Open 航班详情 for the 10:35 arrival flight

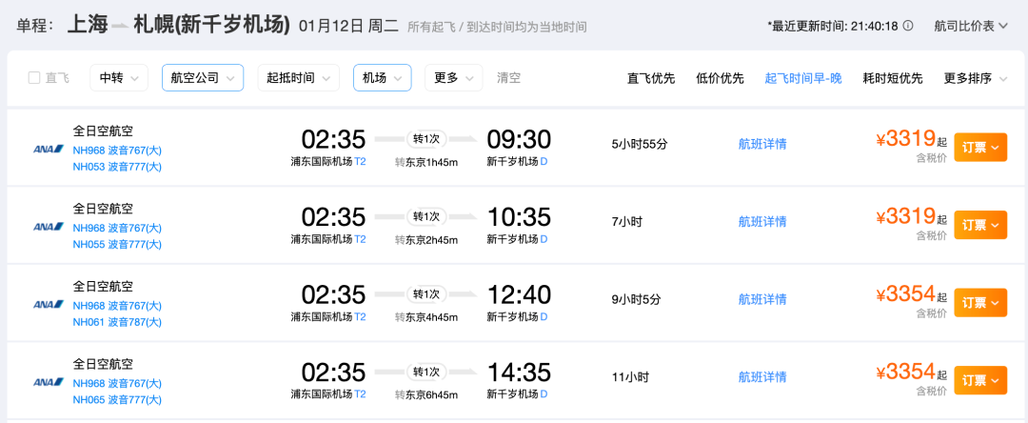[x=762, y=222]
